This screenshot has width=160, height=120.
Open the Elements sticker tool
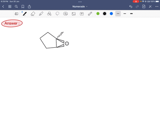[x=65, y=14]
